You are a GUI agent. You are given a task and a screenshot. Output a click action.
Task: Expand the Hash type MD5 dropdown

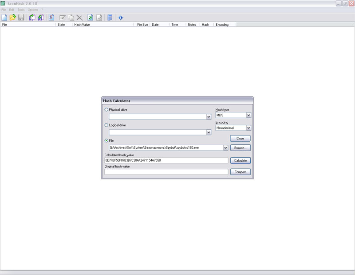(248, 115)
